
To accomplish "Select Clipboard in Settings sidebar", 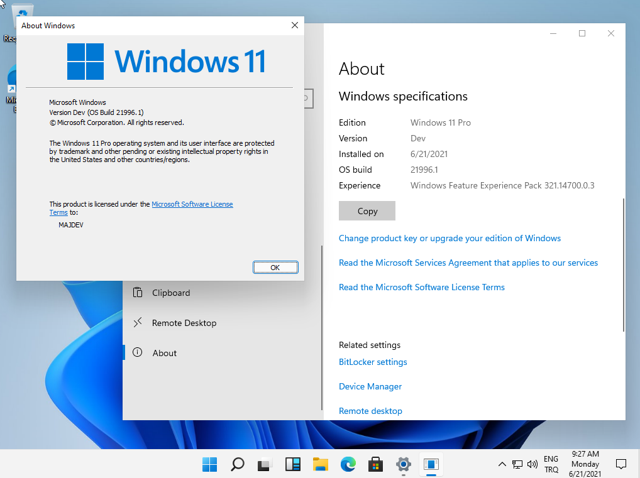I will 222,293.
